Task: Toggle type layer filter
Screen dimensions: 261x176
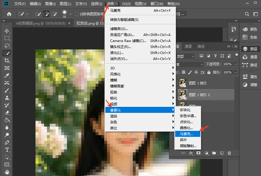Action: point(215,56)
